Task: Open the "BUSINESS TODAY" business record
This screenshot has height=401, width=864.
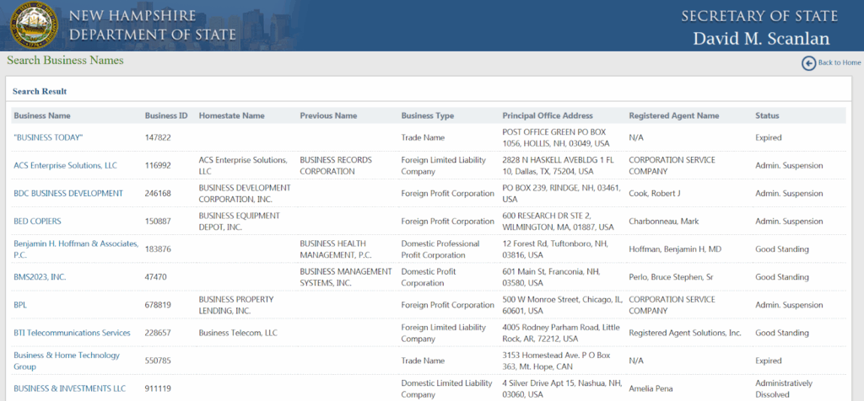Action: (x=48, y=137)
